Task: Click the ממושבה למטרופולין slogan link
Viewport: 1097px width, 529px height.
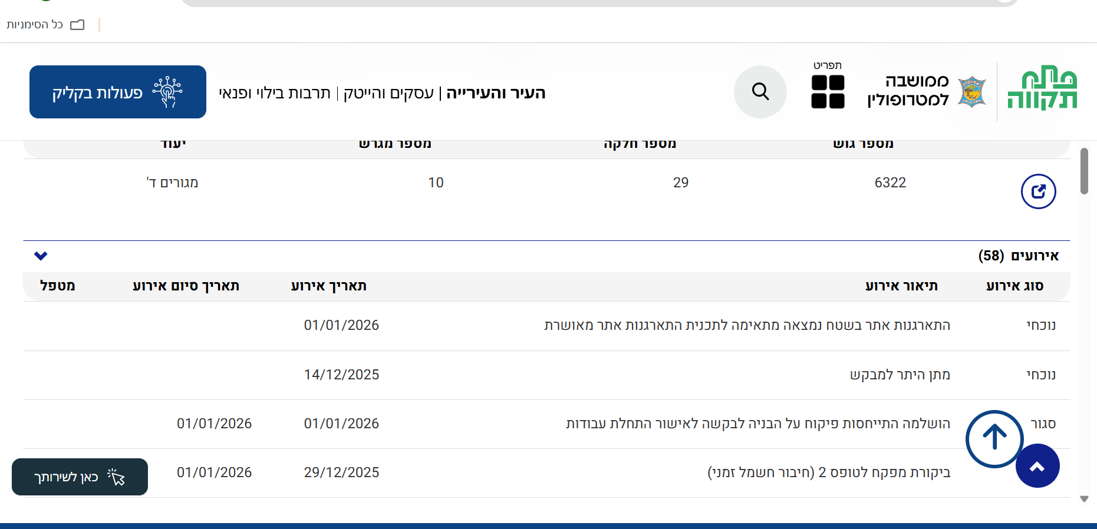Action: pos(908,90)
